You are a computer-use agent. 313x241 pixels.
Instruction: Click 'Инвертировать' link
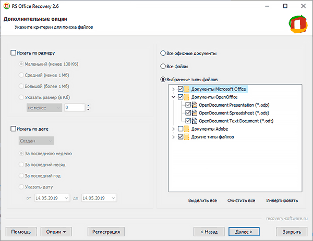[282, 200]
